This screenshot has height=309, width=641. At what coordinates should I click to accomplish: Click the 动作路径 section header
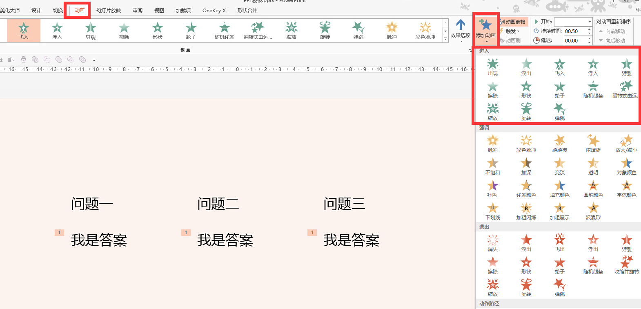coord(558,304)
